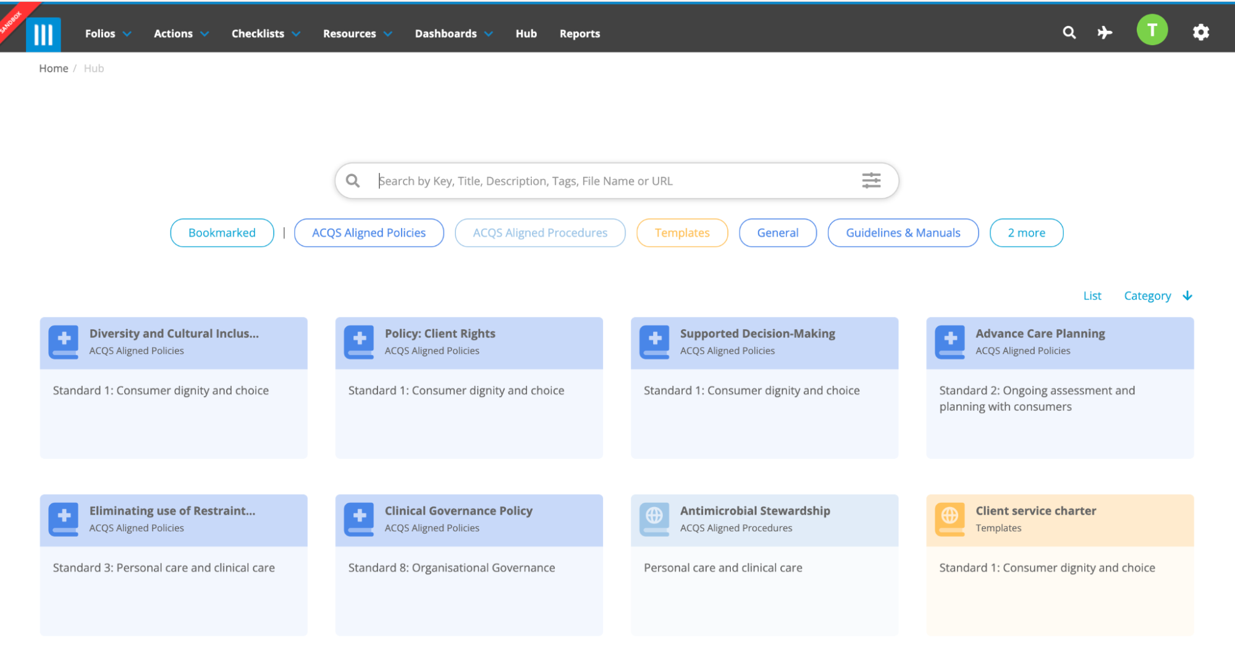Open the search magnifier in top bar

1069,33
